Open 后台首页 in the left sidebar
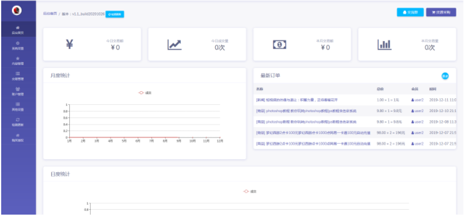This screenshot has width=464, height=217. click(18, 30)
